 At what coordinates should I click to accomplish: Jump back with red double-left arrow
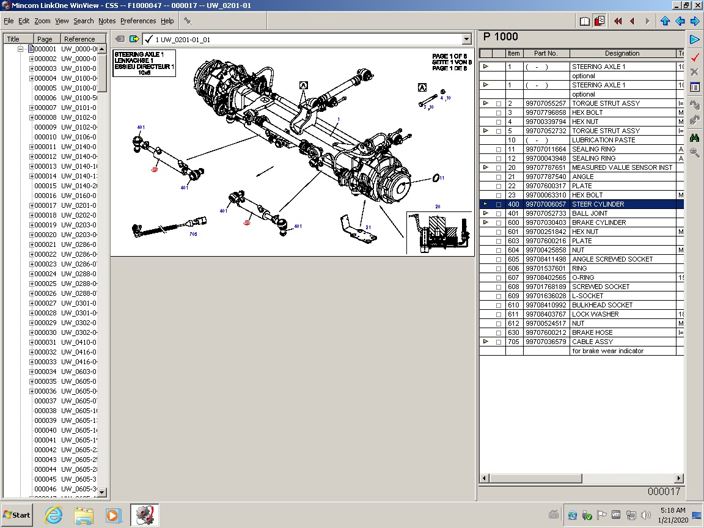(x=618, y=21)
